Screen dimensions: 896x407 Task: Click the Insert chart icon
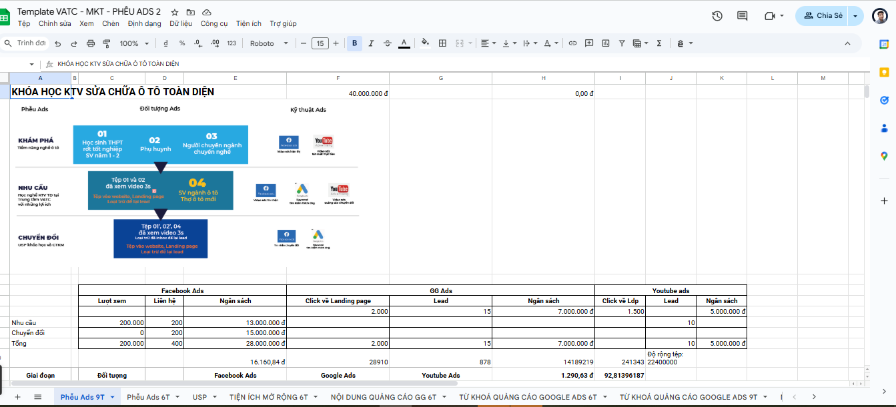click(x=606, y=43)
